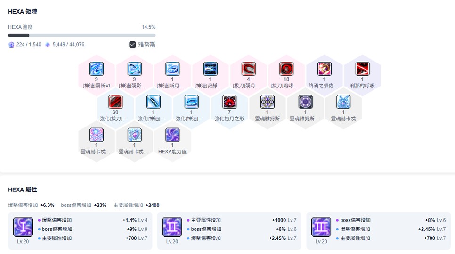Click the HEXA 進度 label
The image size is (455, 254).
20,27
